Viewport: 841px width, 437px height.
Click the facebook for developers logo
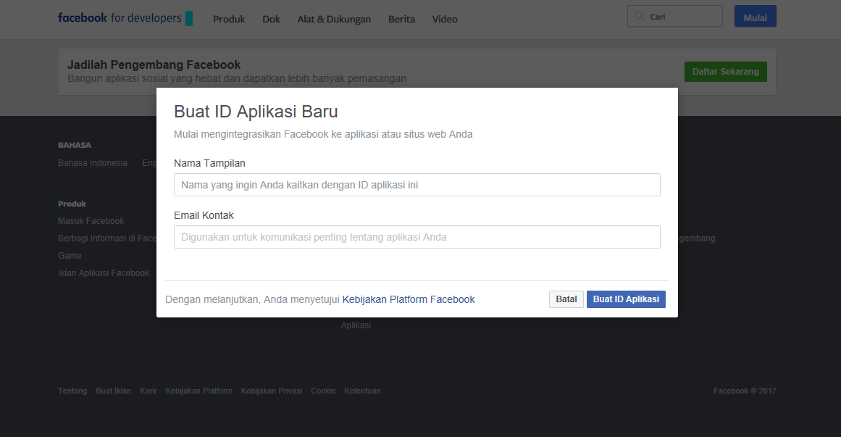click(x=125, y=17)
